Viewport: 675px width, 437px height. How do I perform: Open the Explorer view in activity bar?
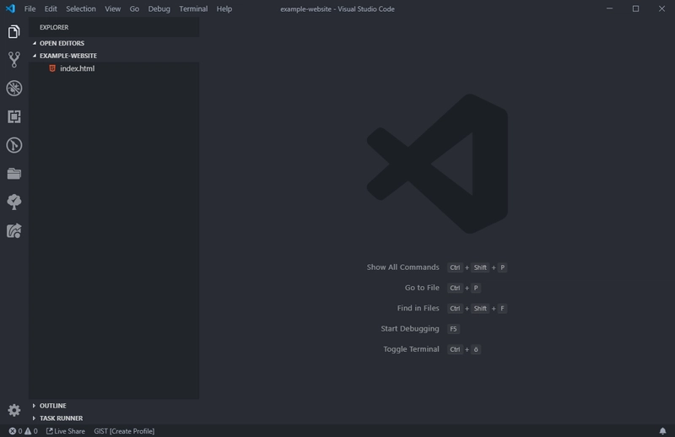pyautogui.click(x=13, y=32)
